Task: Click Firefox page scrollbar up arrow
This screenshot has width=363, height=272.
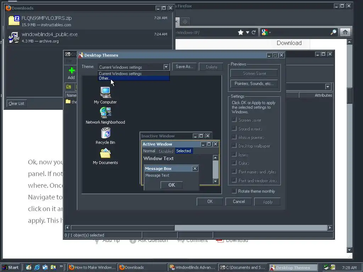Action: (x=349, y=42)
